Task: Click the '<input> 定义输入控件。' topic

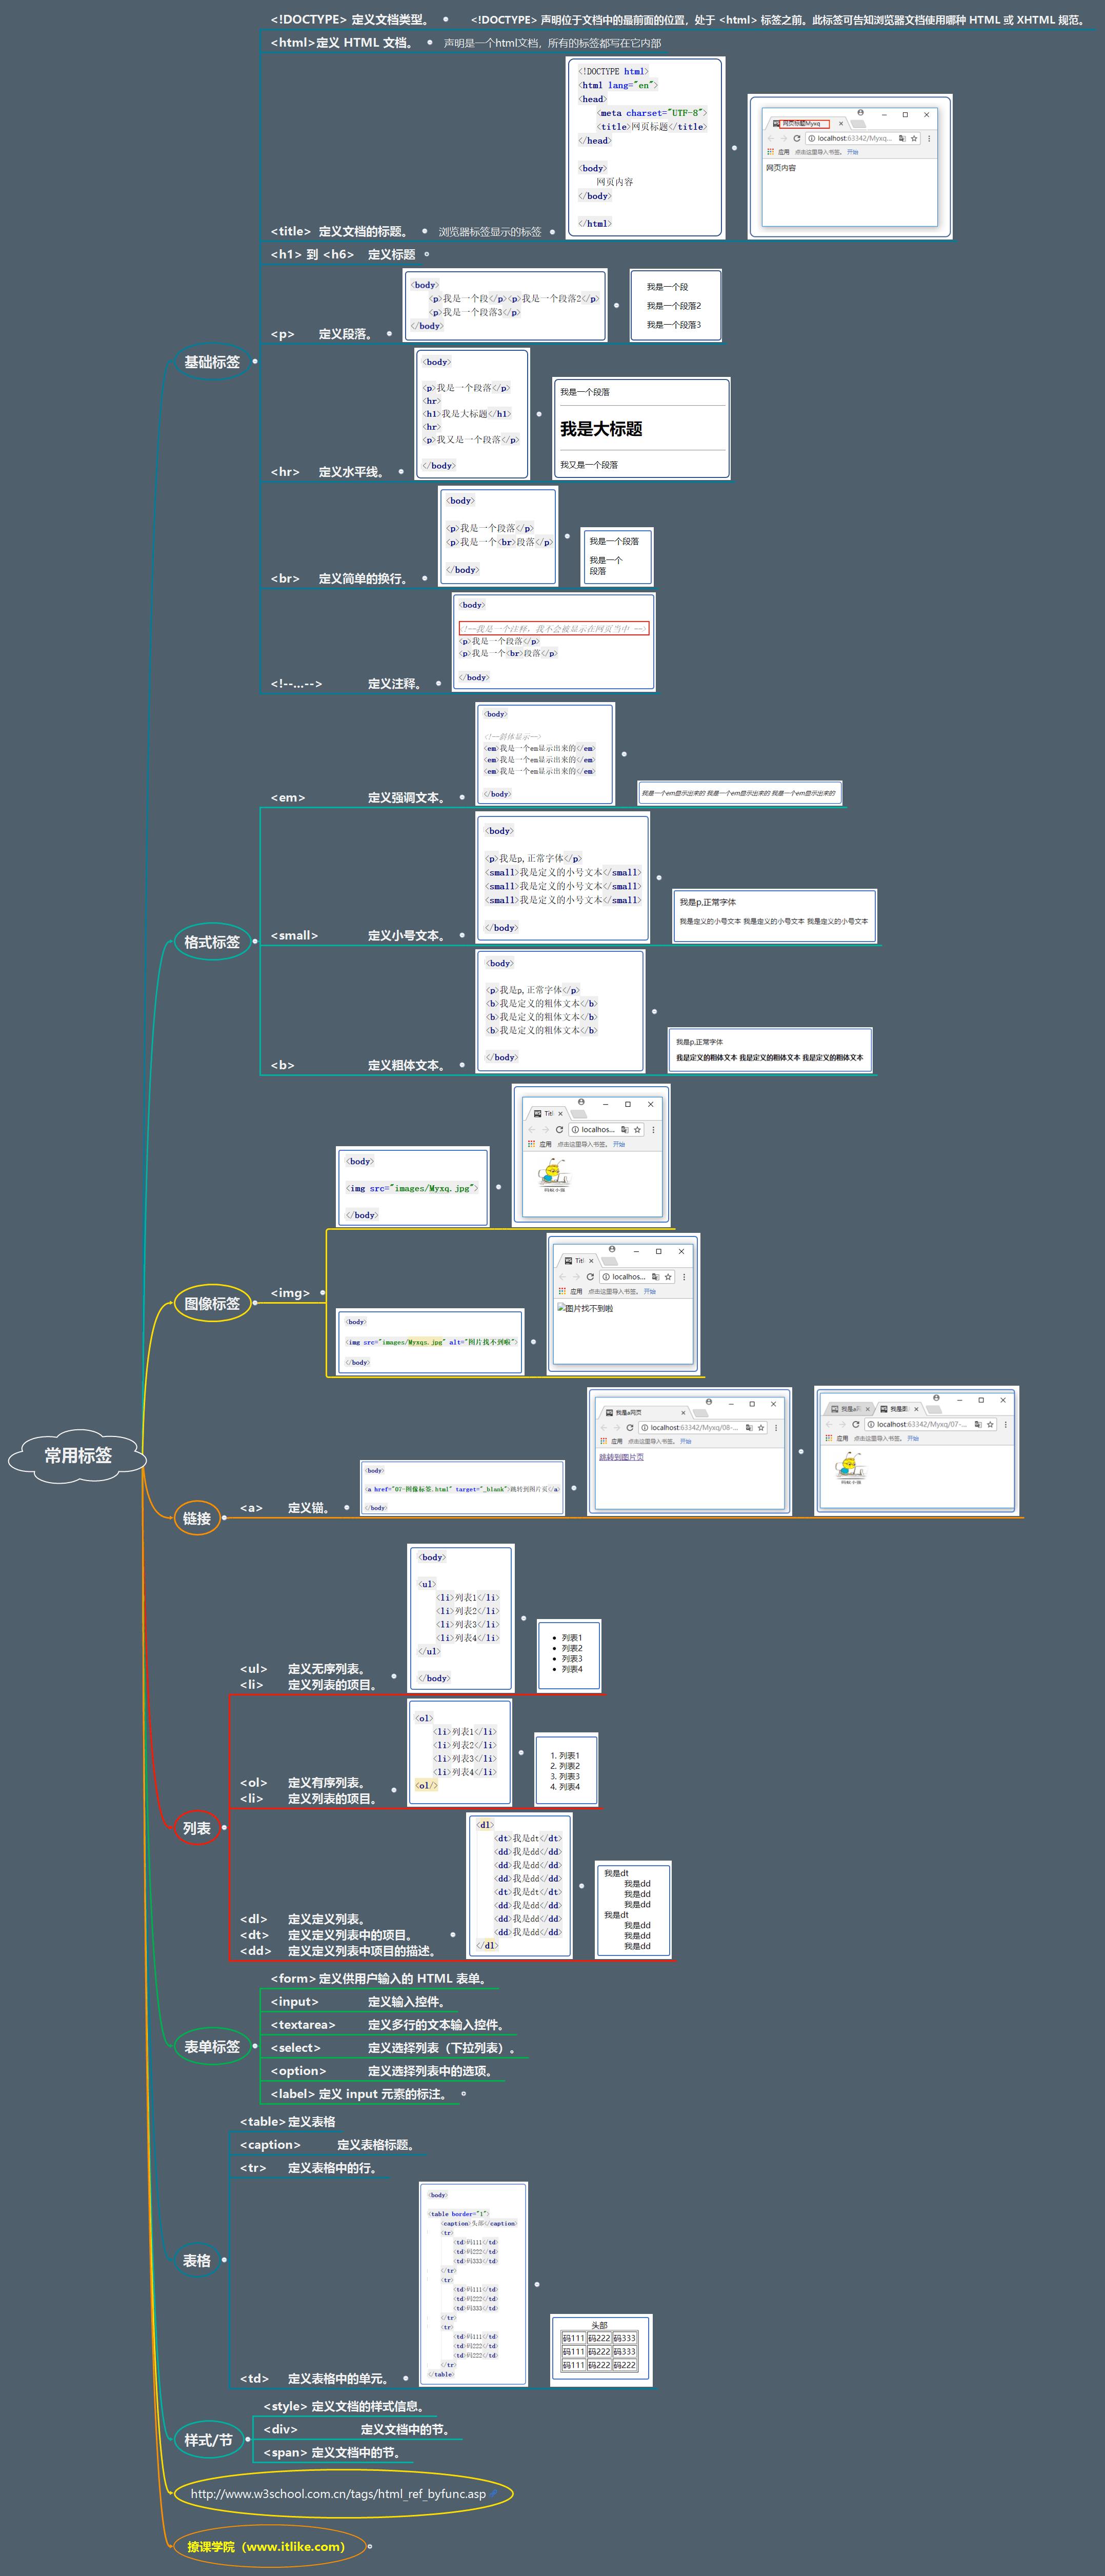Action: click(359, 2002)
